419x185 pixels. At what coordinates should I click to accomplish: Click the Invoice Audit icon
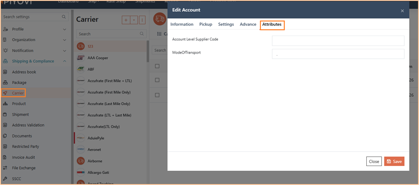pyautogui.click(x=5, y=157)
